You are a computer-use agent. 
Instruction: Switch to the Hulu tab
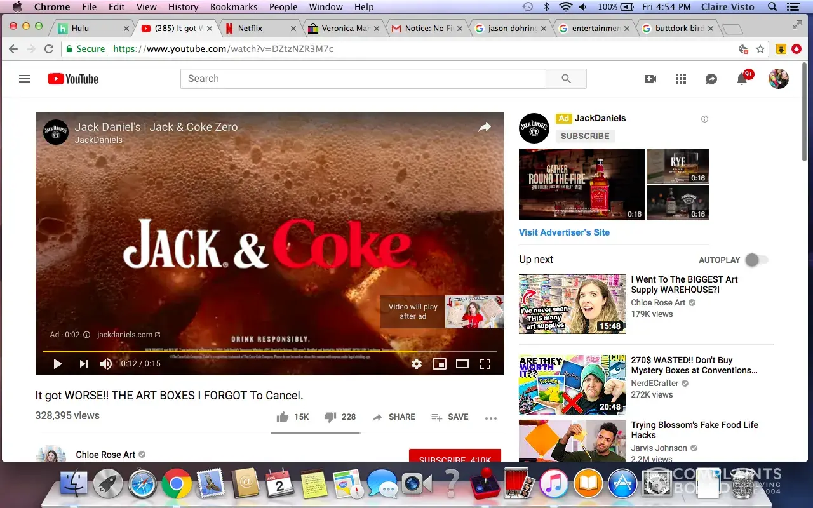point(93,29)
